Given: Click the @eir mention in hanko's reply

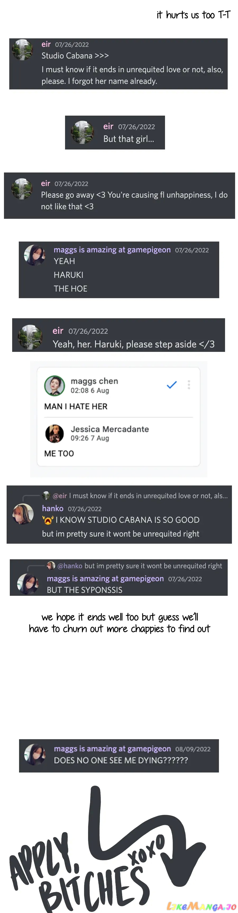Looking at the screenshot, I should (x=60, y=496).
